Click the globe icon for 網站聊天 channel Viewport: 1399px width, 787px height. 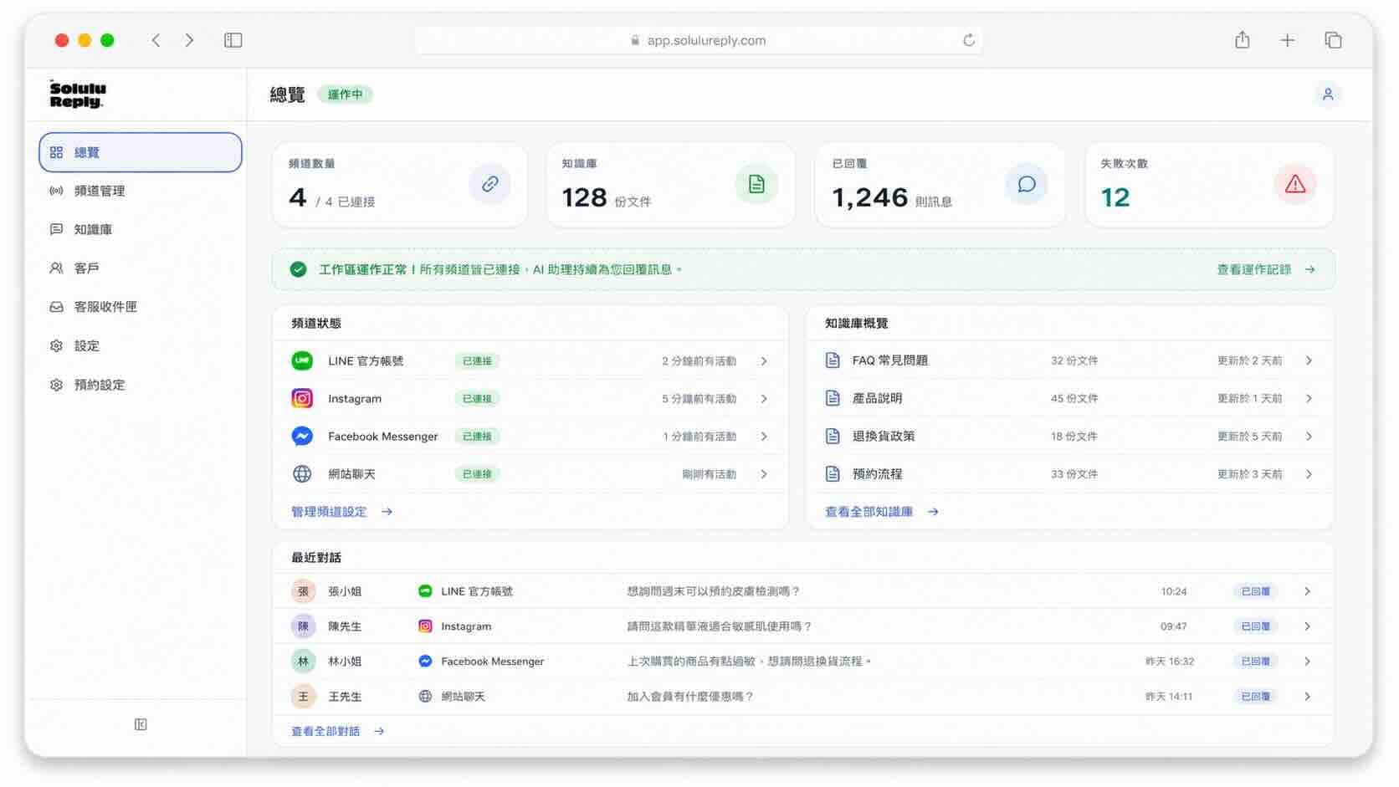coord(302,473)
